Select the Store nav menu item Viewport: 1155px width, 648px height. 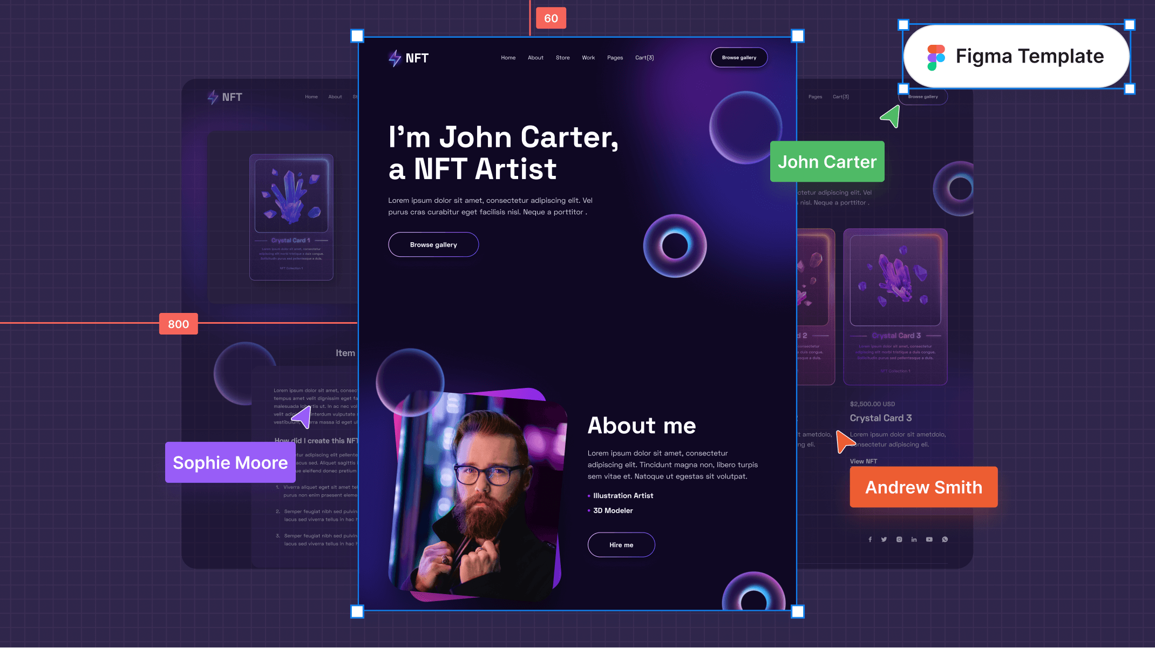562,57
